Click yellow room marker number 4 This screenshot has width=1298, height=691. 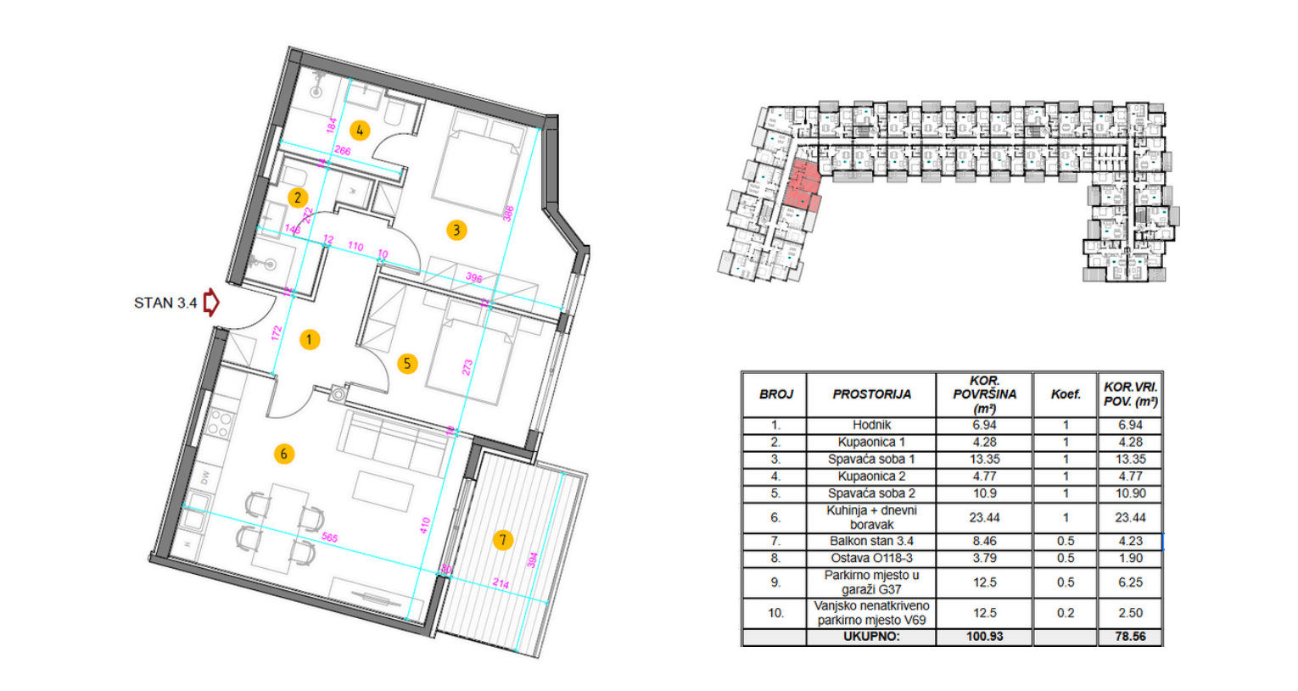pos(360,131)
